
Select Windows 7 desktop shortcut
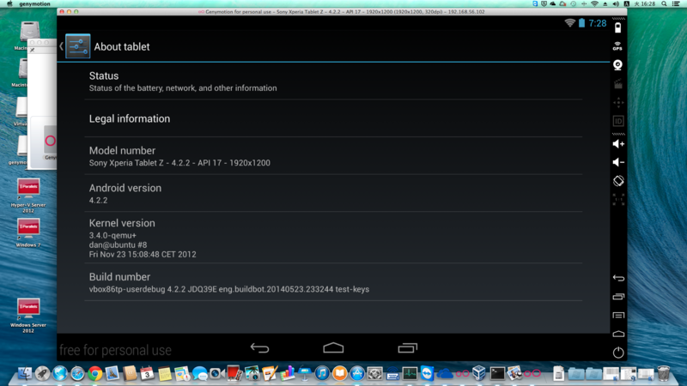(28, 232)
